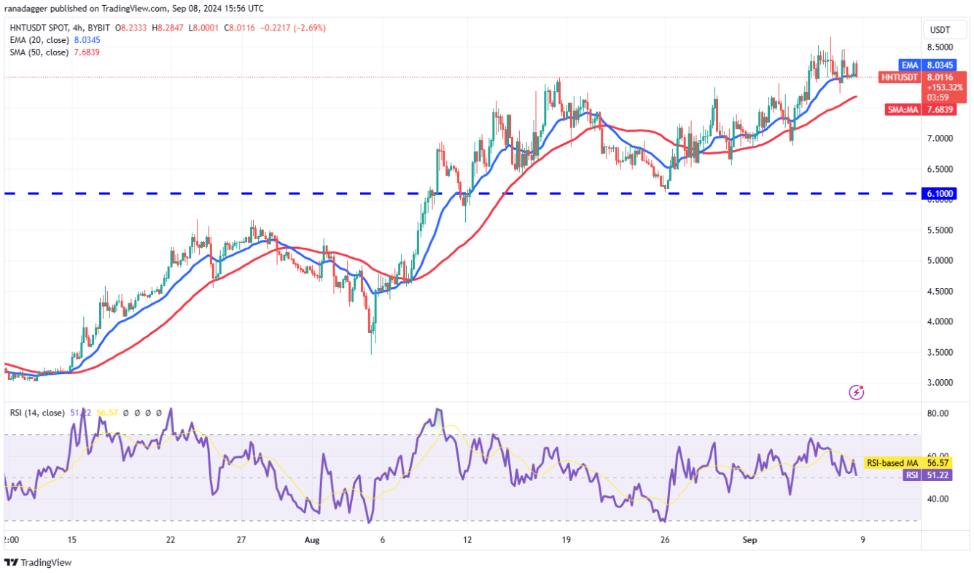Click the purple lightning flash icon

857,392
